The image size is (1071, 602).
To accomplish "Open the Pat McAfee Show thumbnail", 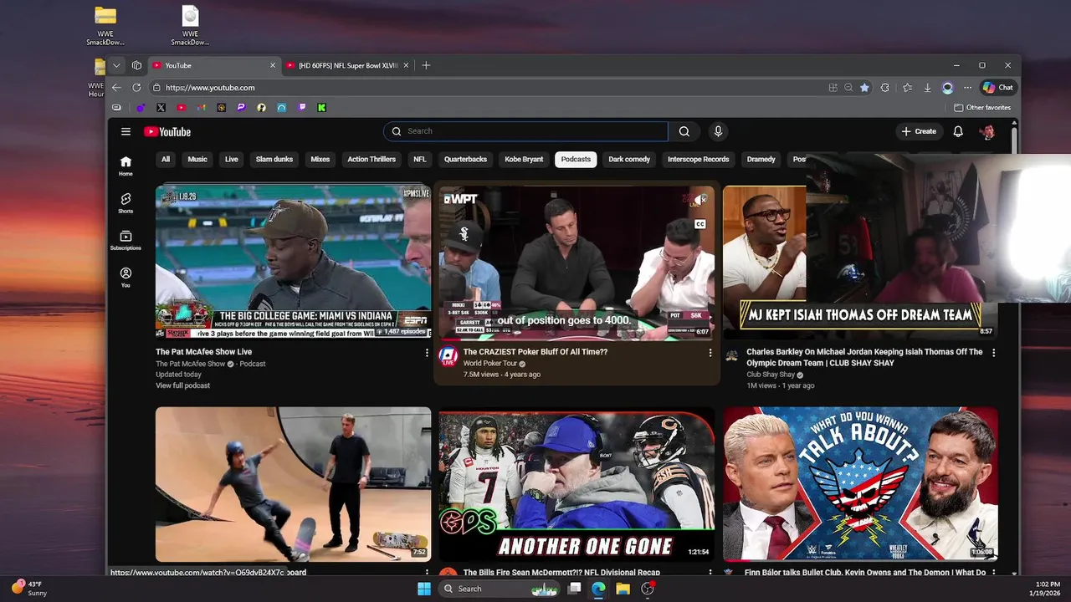I will coord(293,262).
